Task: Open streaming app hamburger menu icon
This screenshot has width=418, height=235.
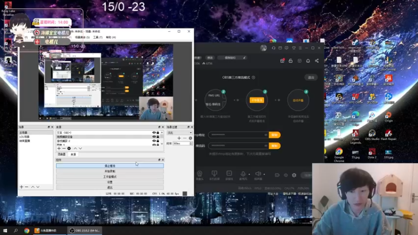Action: (x=300, y=48)
